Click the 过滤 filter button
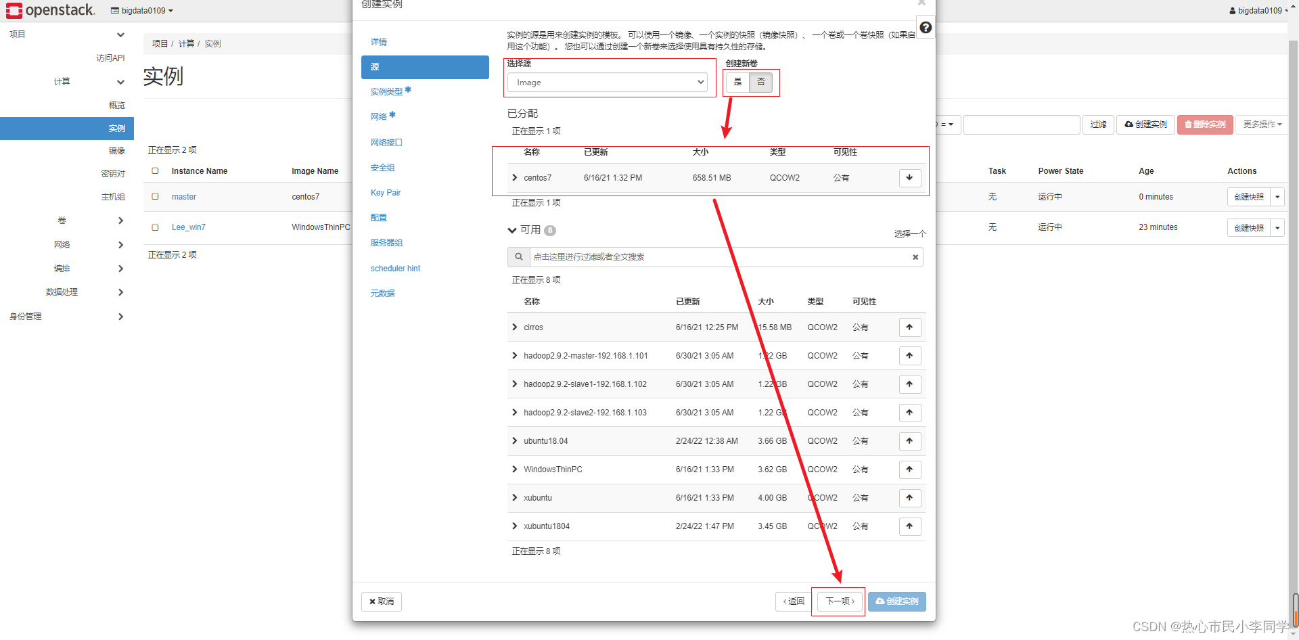This screenshot has height=640, width=1299. pyautogui.click(x=1098, y=124)
